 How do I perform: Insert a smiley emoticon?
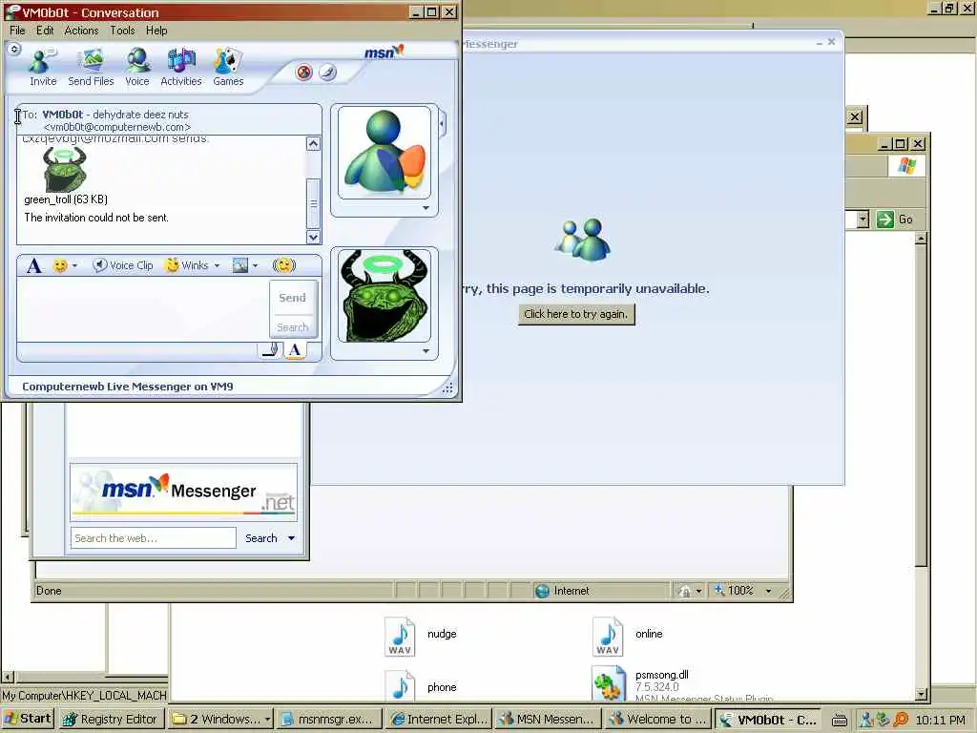pyautogui.click(x=60, y=265)
